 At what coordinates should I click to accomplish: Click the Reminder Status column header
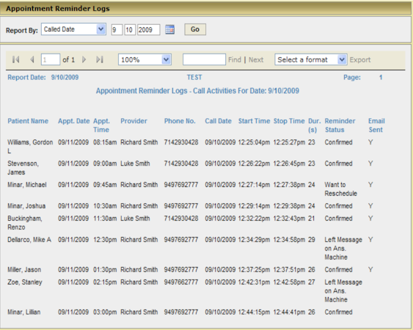coord(340,125)
